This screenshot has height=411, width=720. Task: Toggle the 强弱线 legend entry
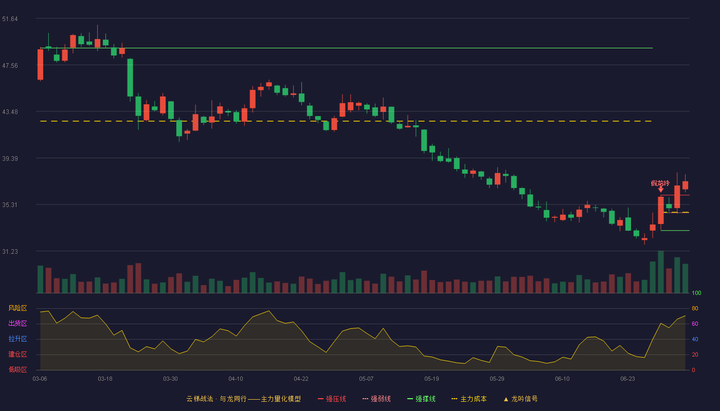pos(376,399)
